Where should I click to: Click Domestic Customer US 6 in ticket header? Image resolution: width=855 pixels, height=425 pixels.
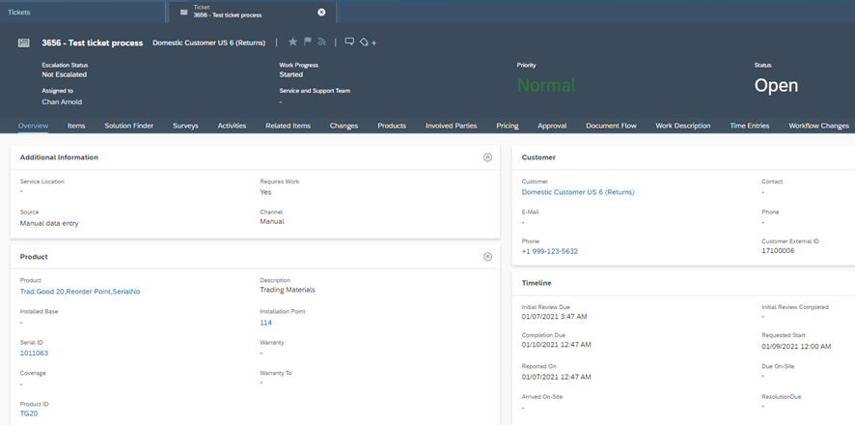[x=208, y=42]
